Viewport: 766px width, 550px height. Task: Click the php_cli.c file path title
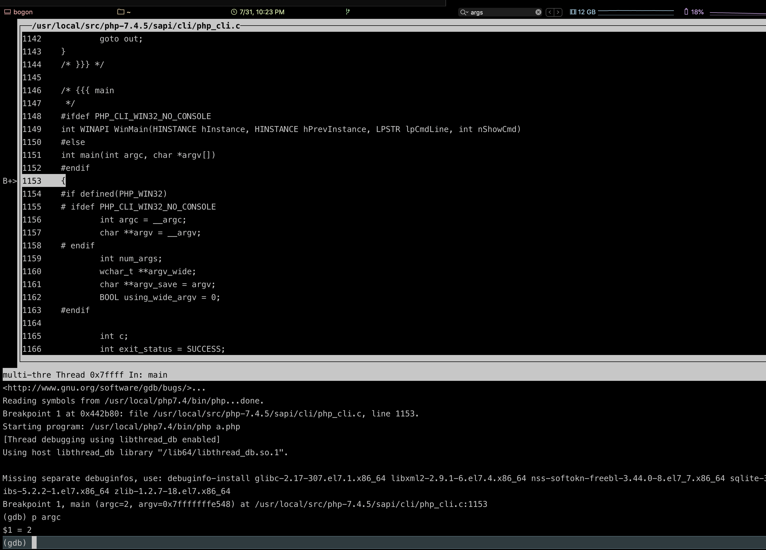[136, 26]
